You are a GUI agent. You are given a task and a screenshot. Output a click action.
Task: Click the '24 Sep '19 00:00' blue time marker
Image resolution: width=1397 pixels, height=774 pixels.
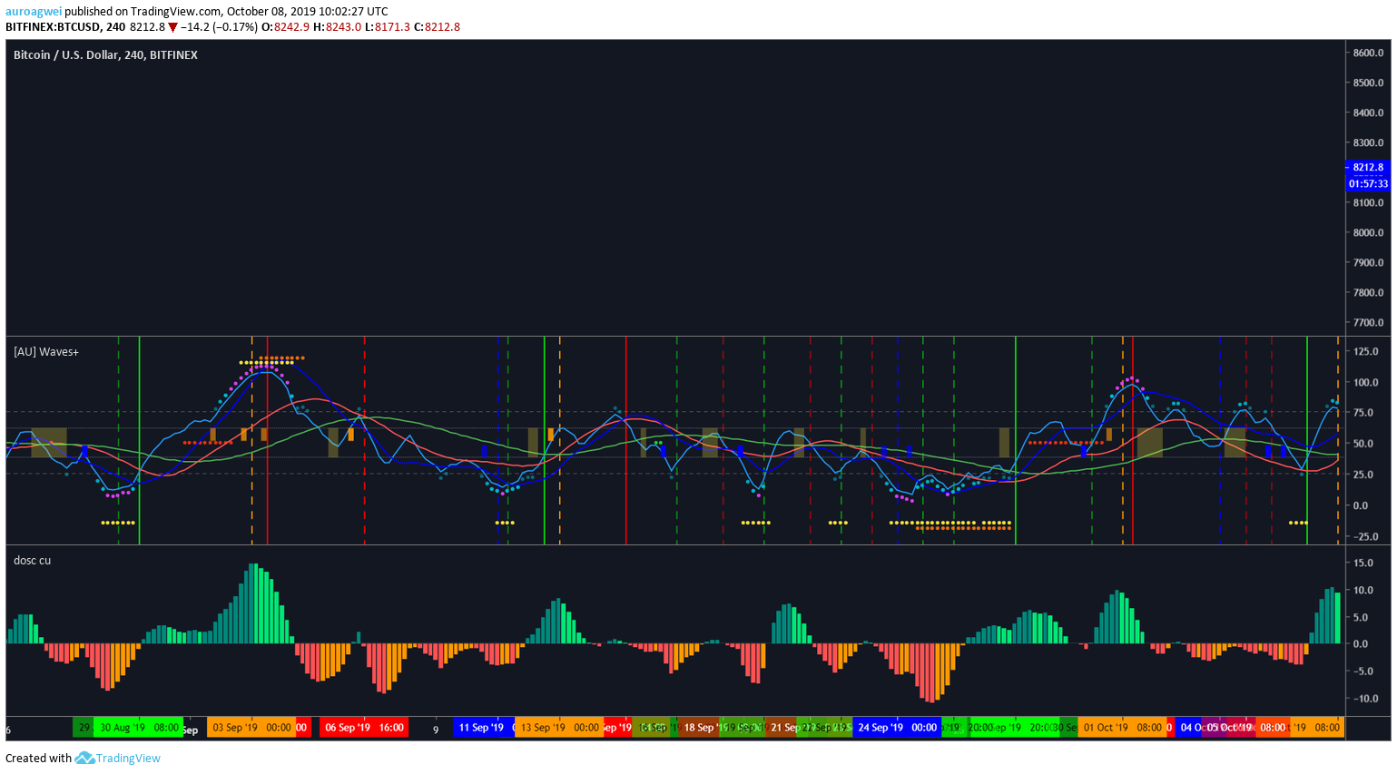click(897, 728)
